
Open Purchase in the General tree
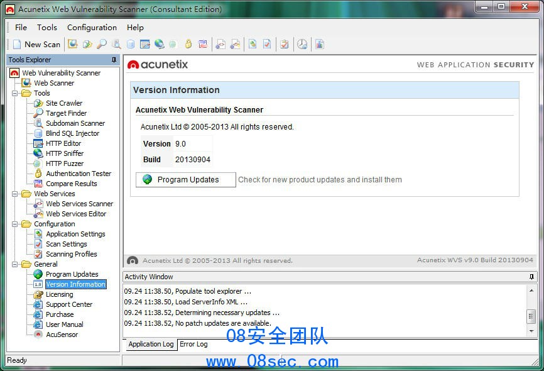click(60, 315)
